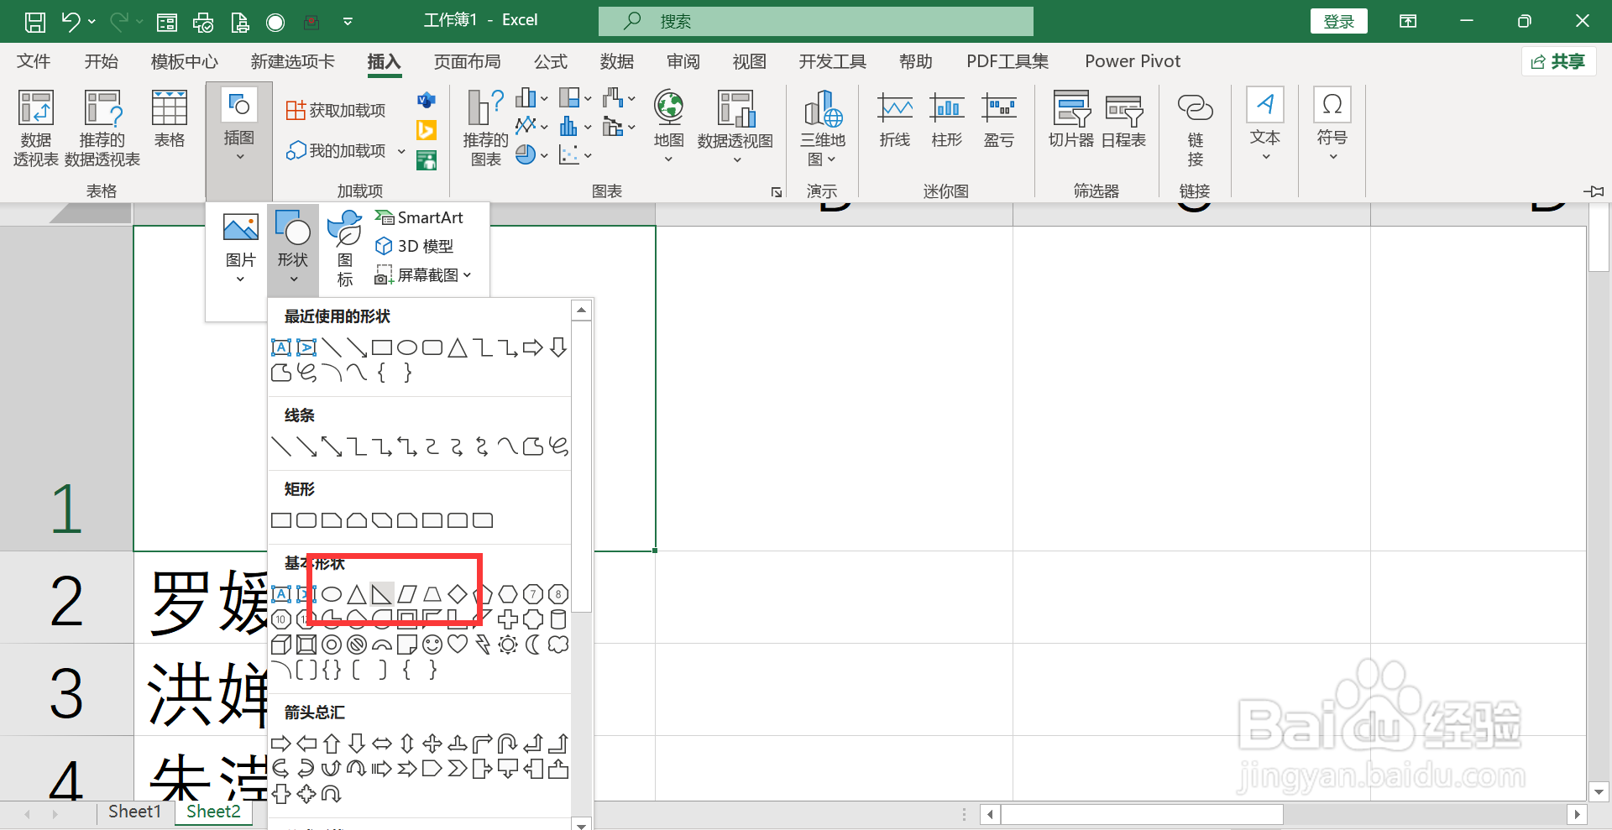Go to the 公式 tab
Viewport: 1612px width, 830px height.
[x=550, y=61]
